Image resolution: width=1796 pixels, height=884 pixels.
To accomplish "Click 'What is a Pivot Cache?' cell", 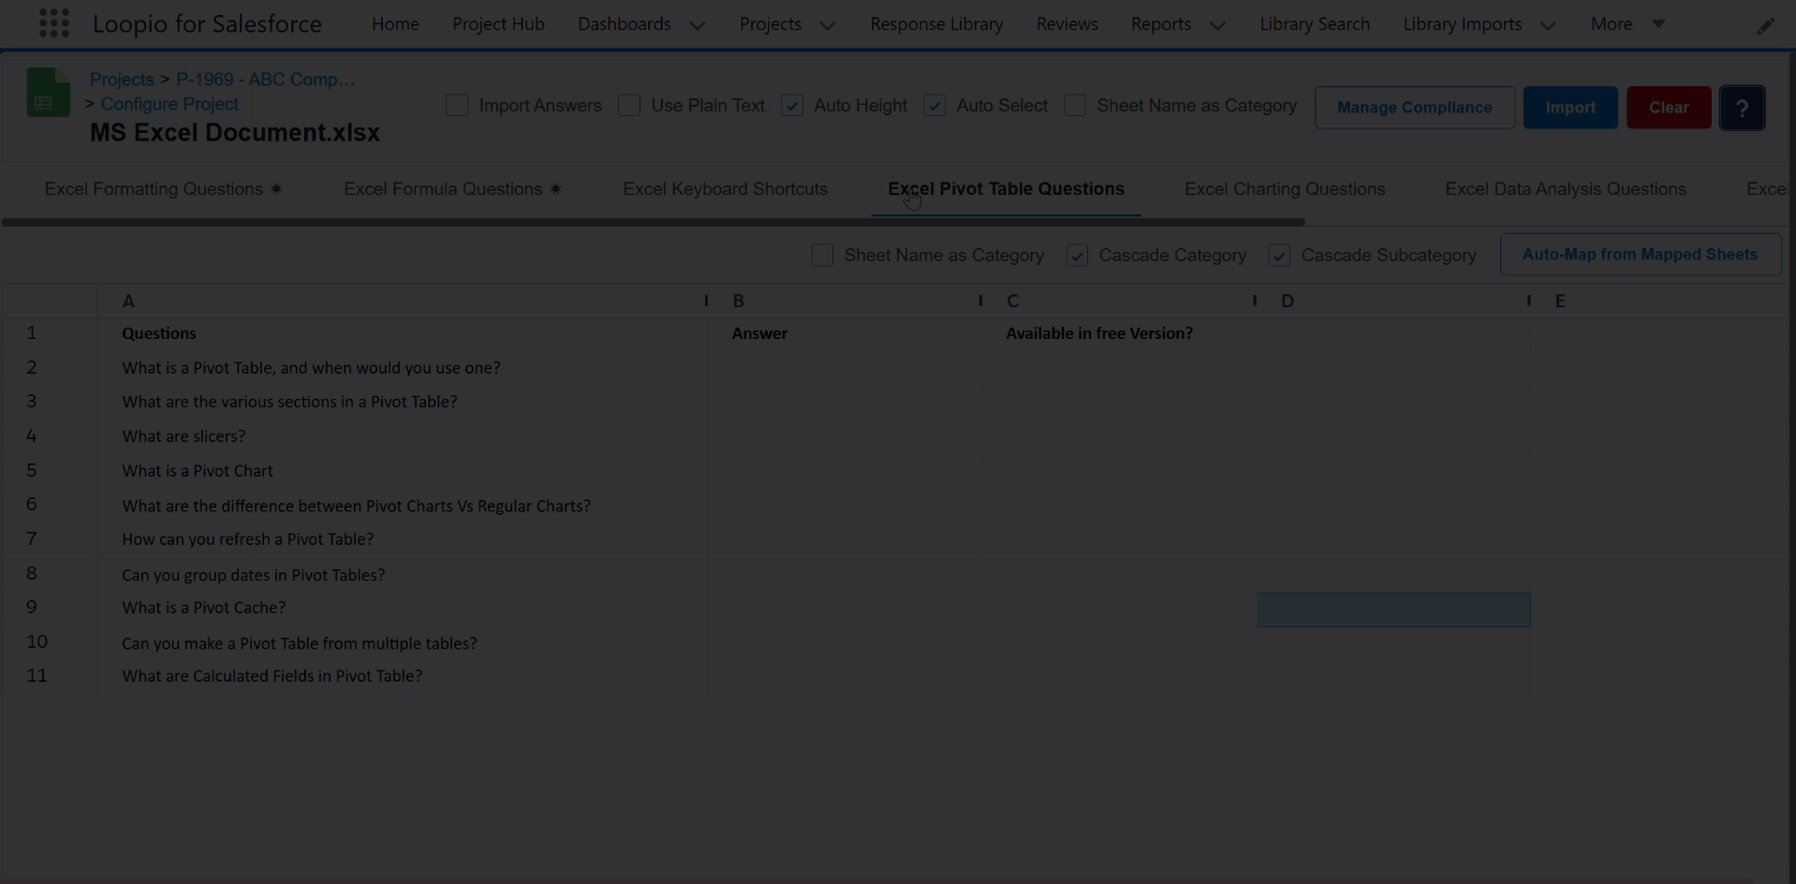I will pos(403,608).
